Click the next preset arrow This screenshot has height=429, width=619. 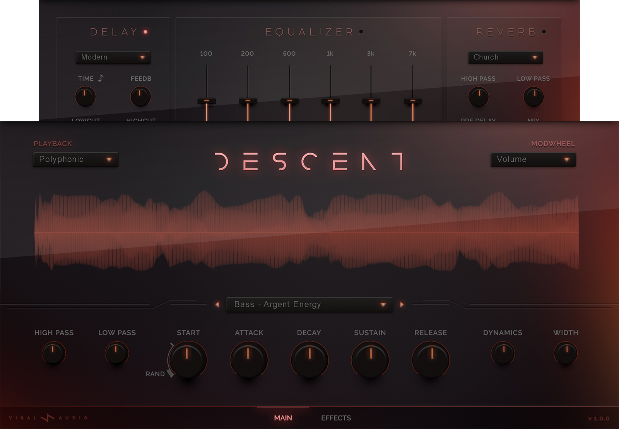tap(402, 304)
